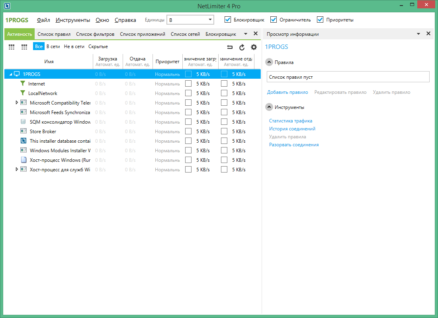Switch to the first grid view icon
The image size is (438, 318).
tap(12, 47)
